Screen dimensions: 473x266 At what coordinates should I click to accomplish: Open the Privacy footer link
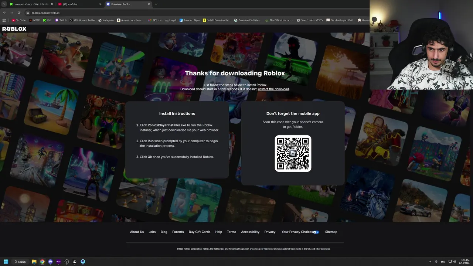point(270,232)
